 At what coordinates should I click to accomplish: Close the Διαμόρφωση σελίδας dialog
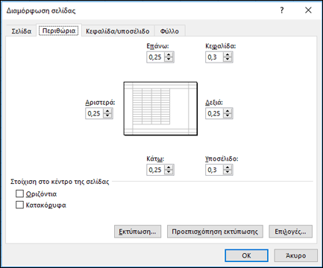coord(308,10)
